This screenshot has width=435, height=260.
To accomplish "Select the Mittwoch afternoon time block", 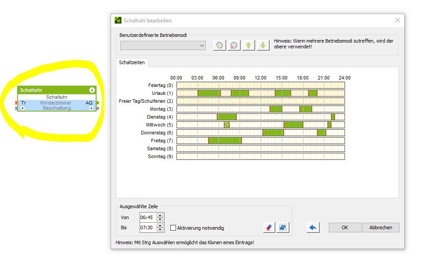I will point(294,125).
